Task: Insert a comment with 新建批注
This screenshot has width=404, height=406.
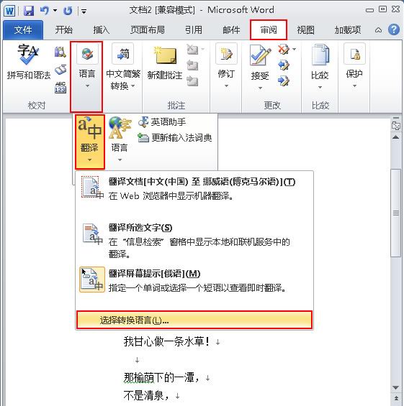Action: pos(164,63)
